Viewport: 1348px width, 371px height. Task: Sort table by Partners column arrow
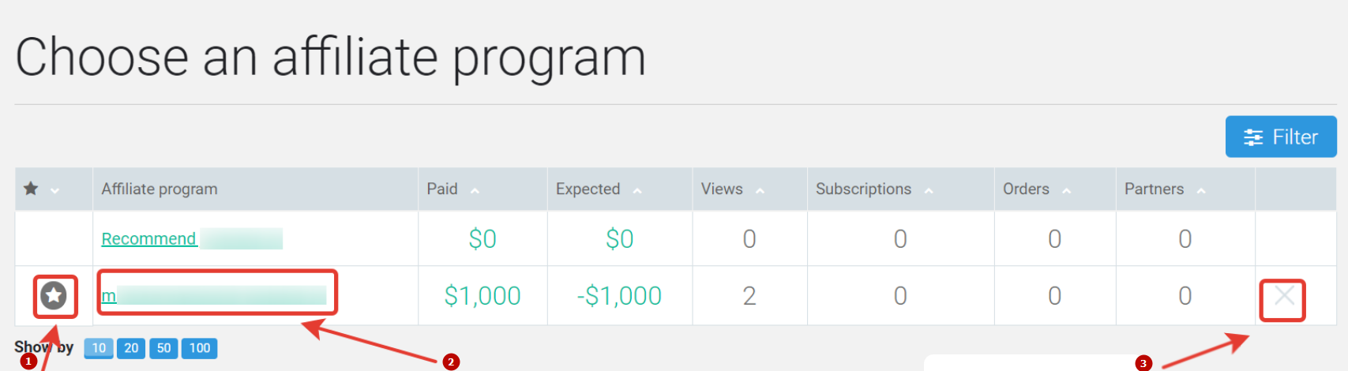point(1201,190)
